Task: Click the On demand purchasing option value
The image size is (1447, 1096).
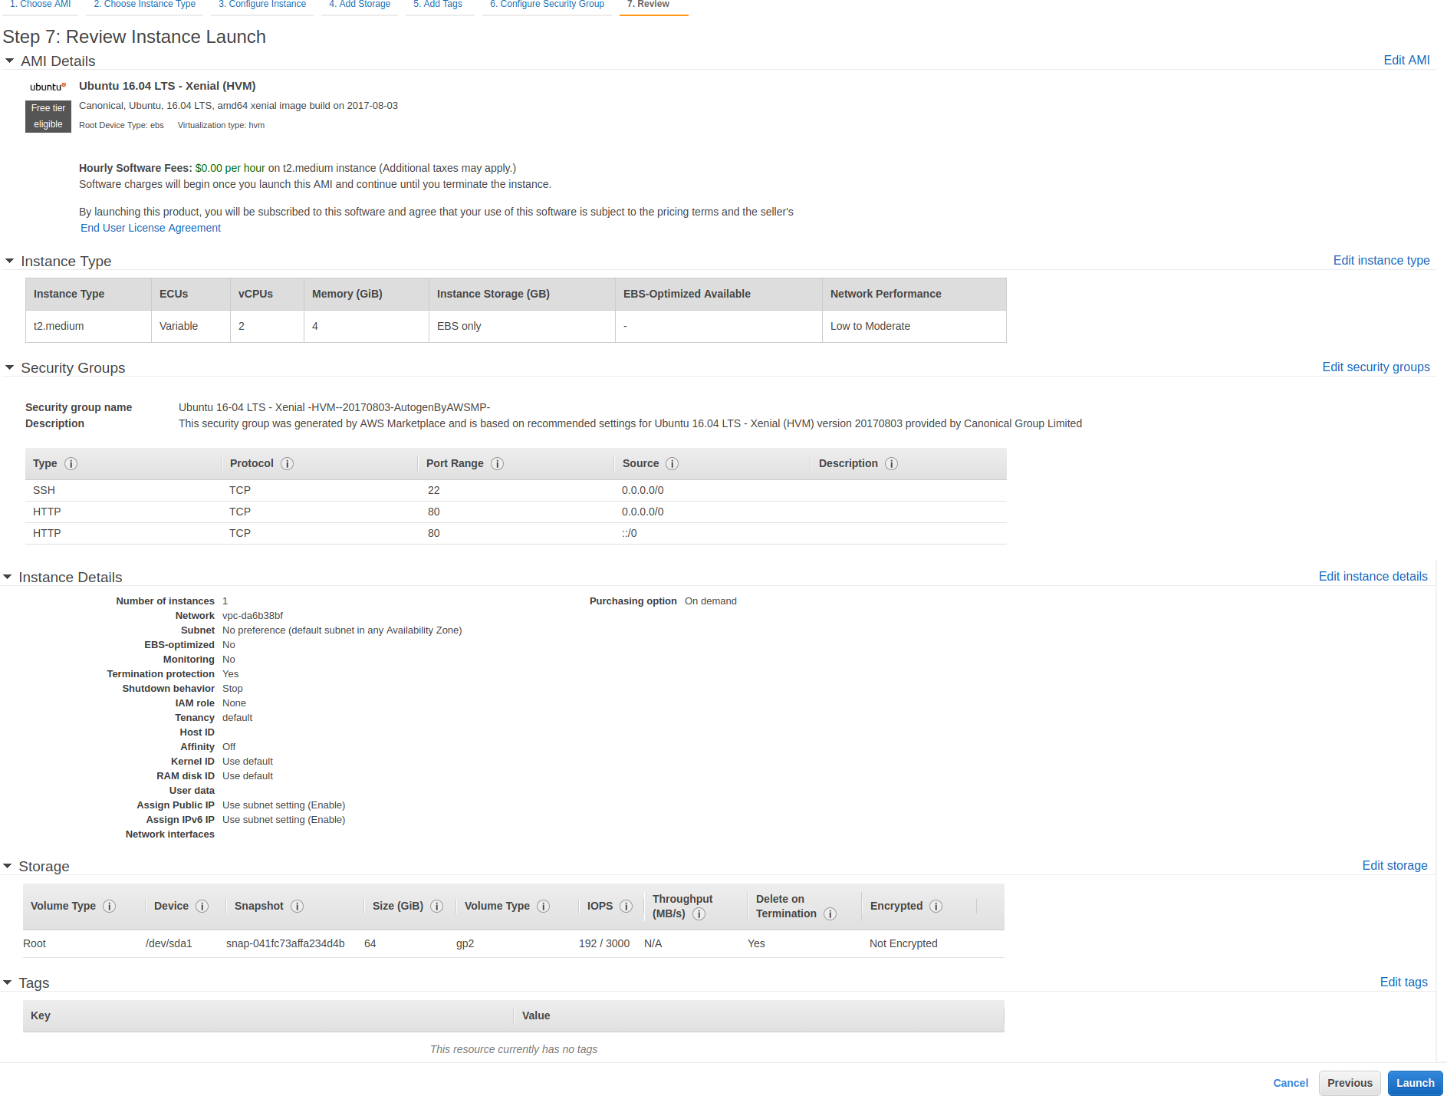Action: pos(710,601)
